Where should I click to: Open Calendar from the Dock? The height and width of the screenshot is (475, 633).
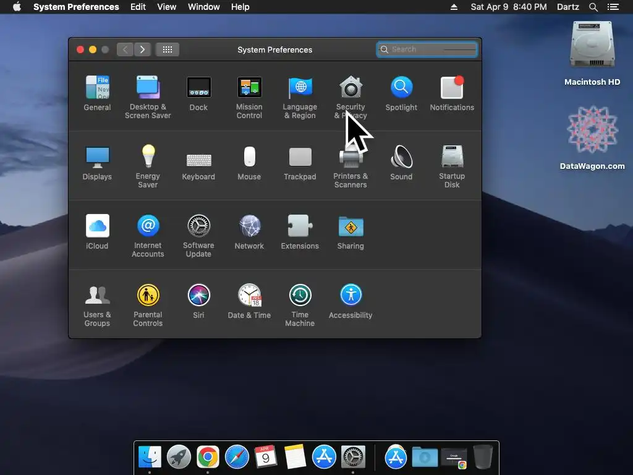click(266, 457)
